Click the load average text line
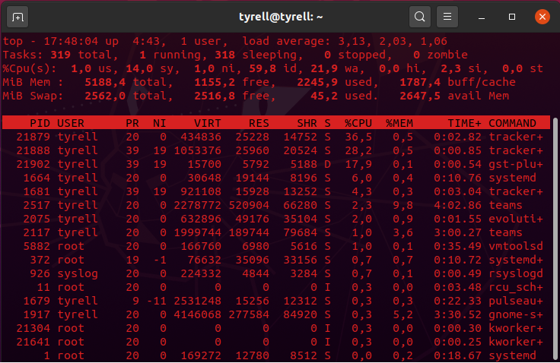The image size is (560, 363). [344, 41]
